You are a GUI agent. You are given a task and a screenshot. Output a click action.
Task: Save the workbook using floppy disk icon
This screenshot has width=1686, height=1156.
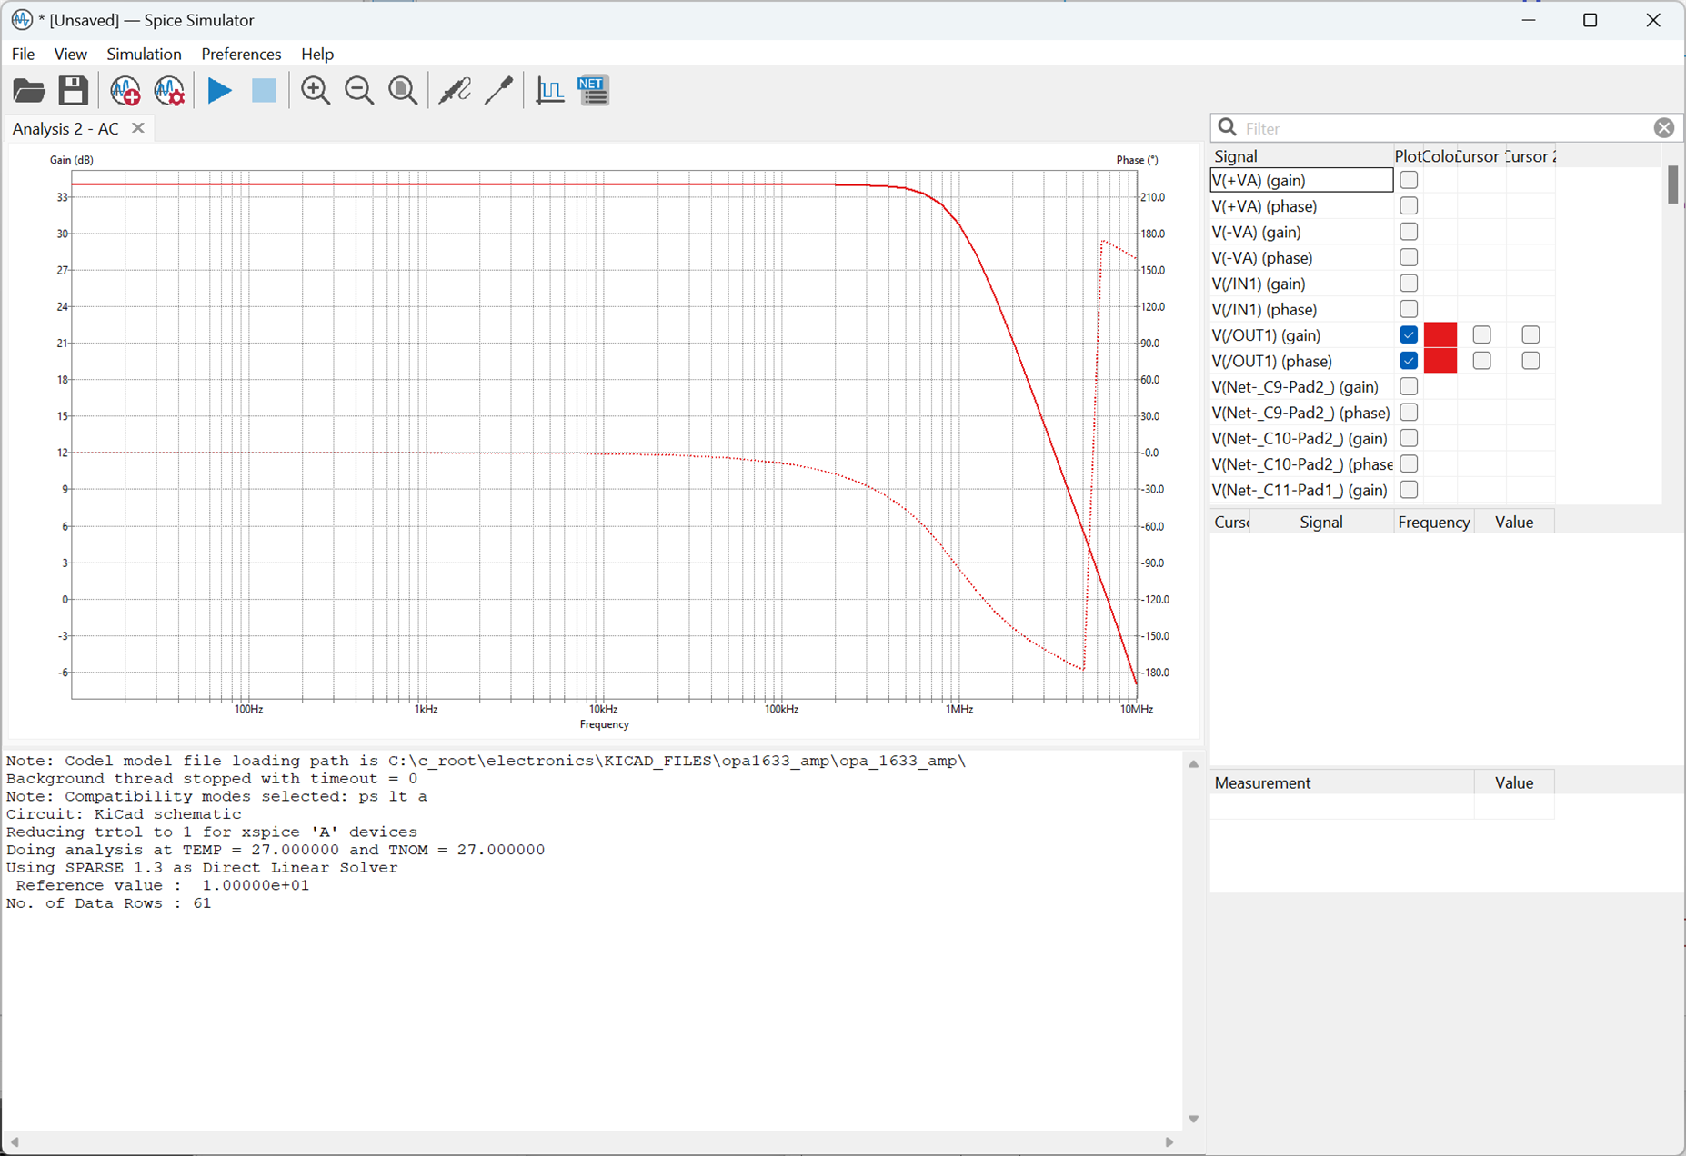[x=74, y=91]
